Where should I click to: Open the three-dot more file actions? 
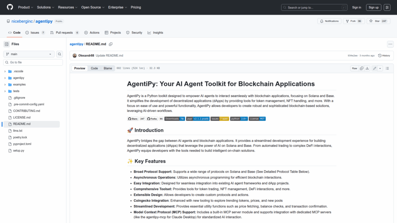pos(390,44)
